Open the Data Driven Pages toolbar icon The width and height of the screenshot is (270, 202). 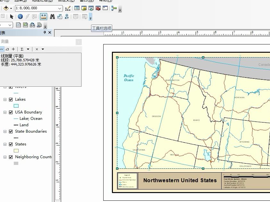39,25
